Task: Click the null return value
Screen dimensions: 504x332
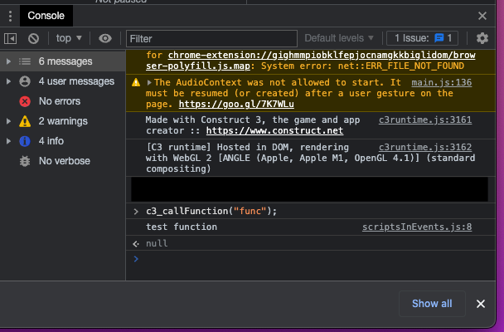Action: pyautogui.click(x=157, y=243)
